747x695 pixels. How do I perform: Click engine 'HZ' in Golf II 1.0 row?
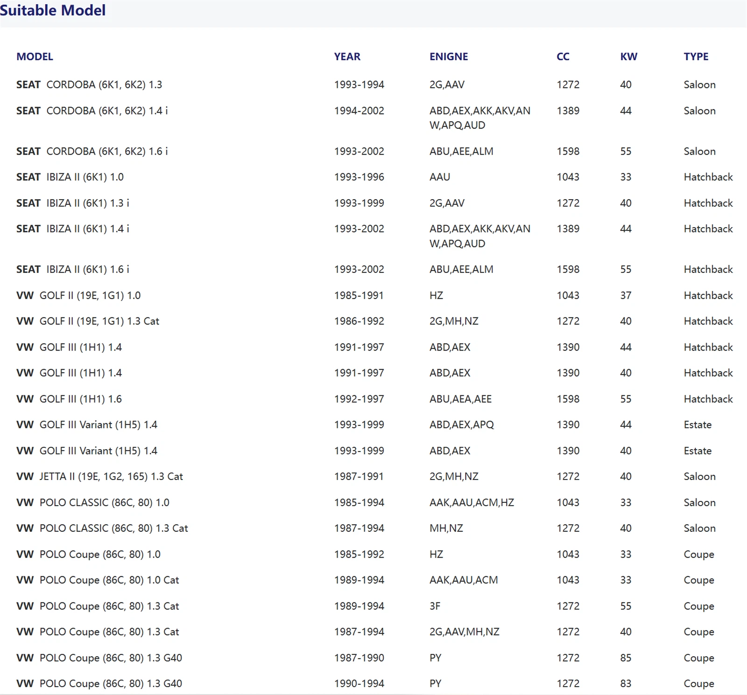point(436,295)
